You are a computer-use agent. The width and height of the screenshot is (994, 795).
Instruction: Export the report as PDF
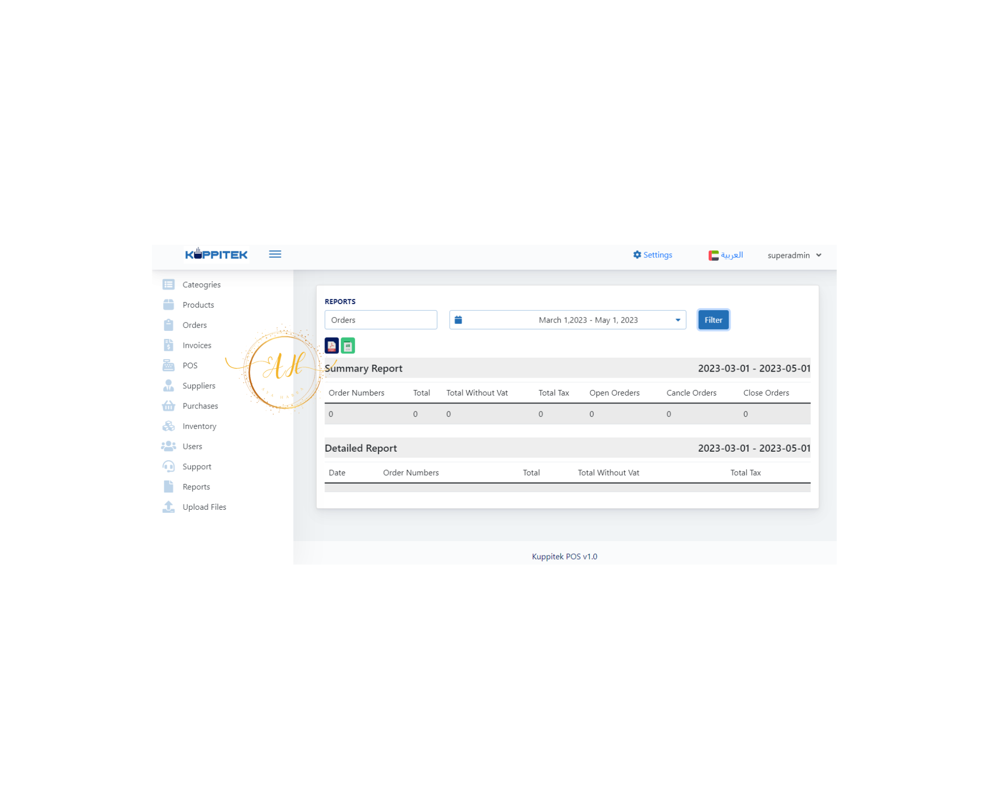(x=331, y=346)
